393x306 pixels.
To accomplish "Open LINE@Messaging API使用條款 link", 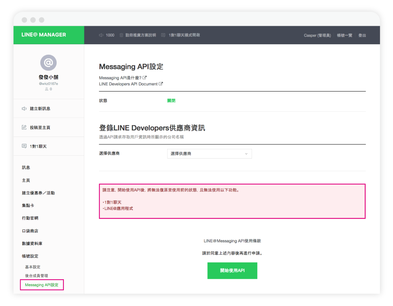I will (x=232, y=241).
